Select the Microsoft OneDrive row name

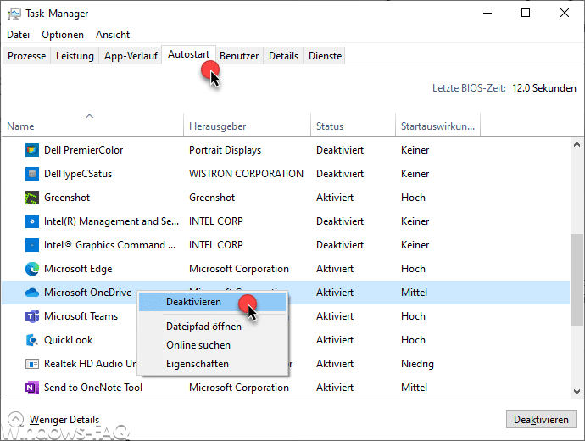[x=88, y=293]
